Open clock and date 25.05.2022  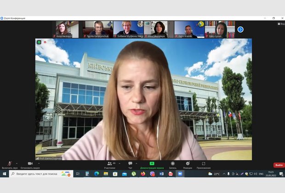coord(271,174)
